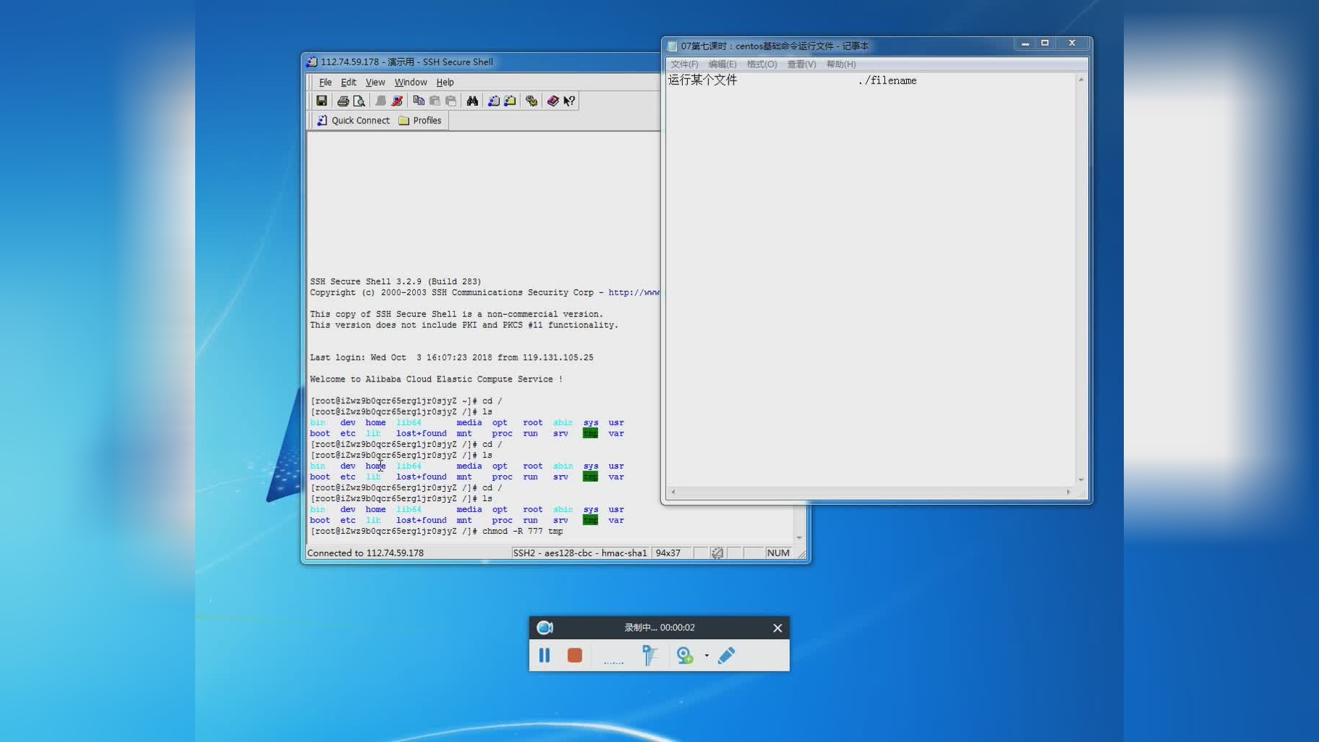
Task: Click the status bar icon beside 94x37
Action: (x=717, y=553)
